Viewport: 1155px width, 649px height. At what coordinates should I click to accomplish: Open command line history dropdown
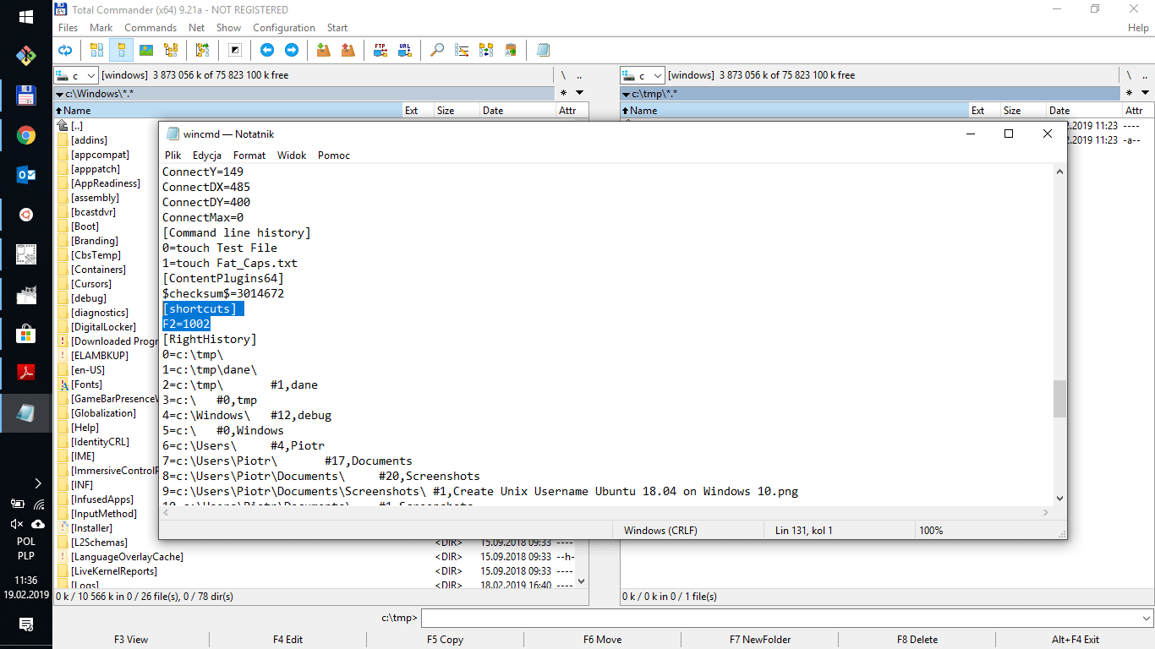(x=1146, y=618)
